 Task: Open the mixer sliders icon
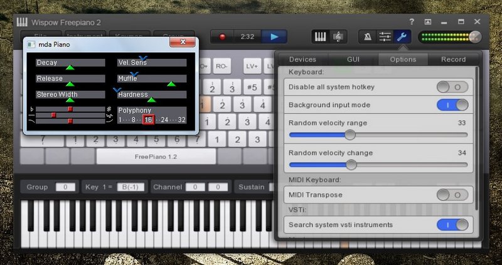click(x=385, y=37)
